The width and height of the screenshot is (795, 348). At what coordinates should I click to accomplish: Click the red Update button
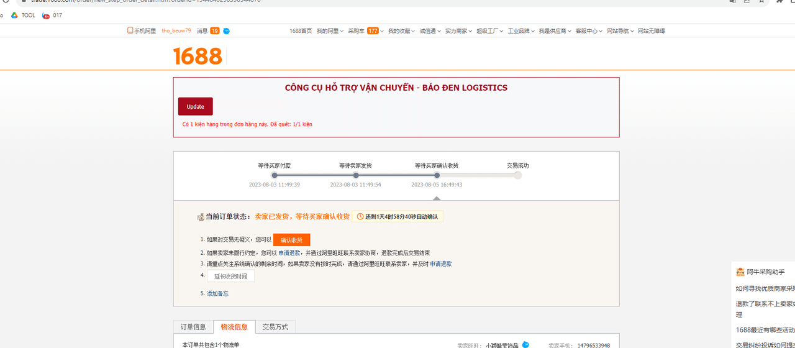coord(195,106)
